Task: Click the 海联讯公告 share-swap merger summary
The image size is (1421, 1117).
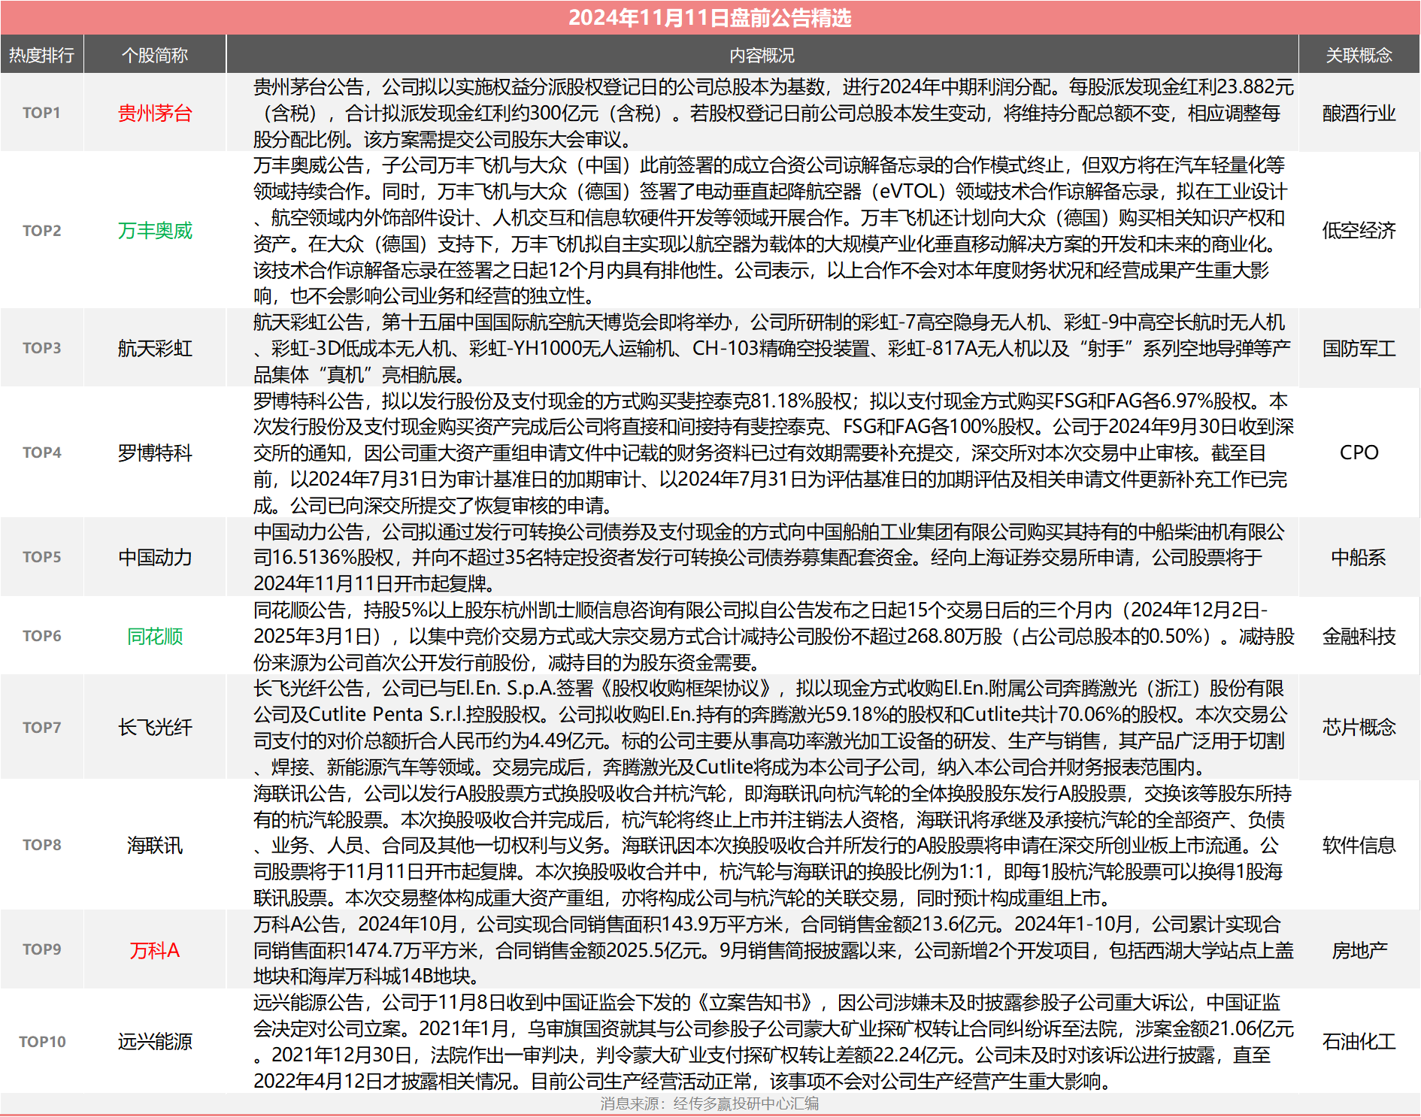Action: [x=774, y=845]
